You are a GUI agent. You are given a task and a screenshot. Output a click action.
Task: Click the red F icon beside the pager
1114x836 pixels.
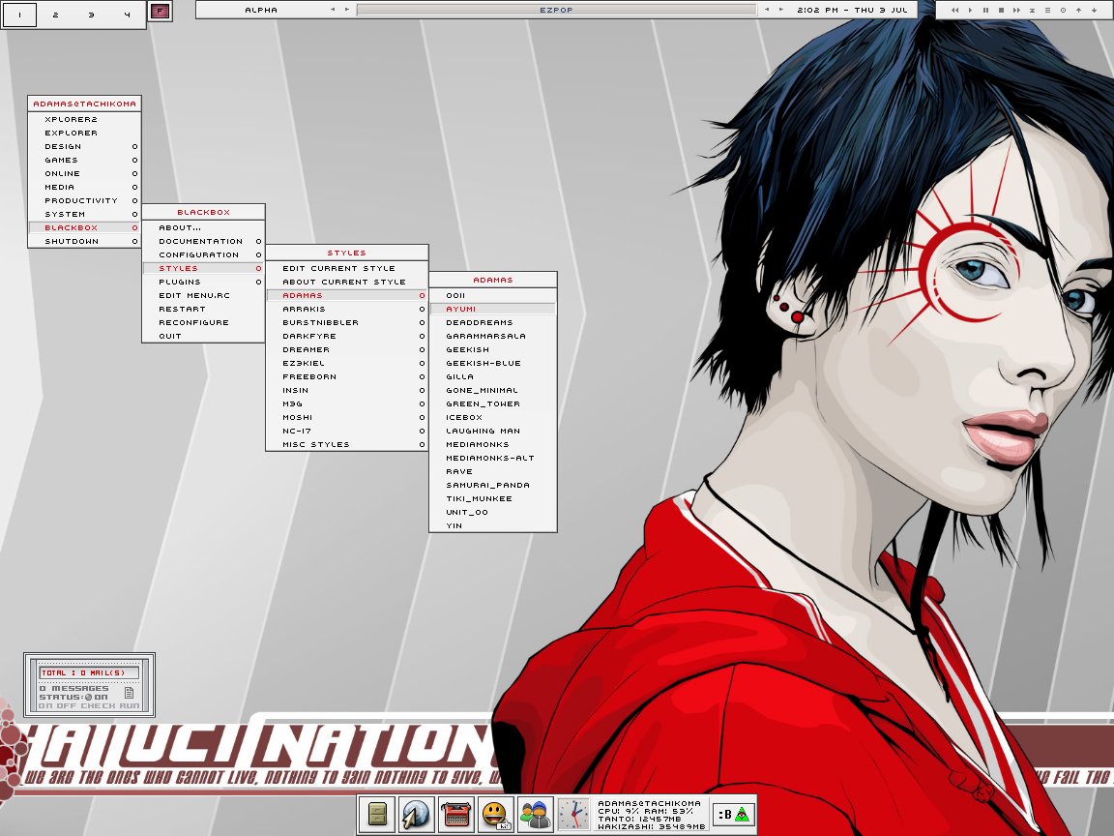click(x=161, y=11)
